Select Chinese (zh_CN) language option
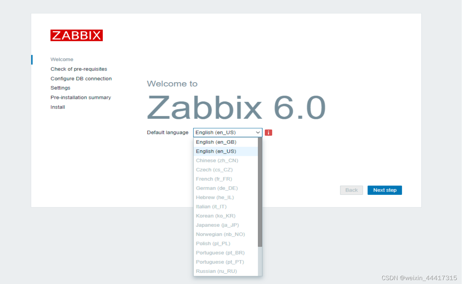Screen dimensions: 462x284 [217, 160]
